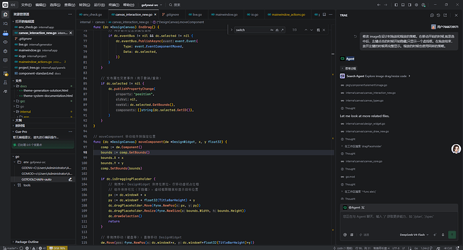
Task: Click the eye icon in activity bar
Action: pos(5,42)
